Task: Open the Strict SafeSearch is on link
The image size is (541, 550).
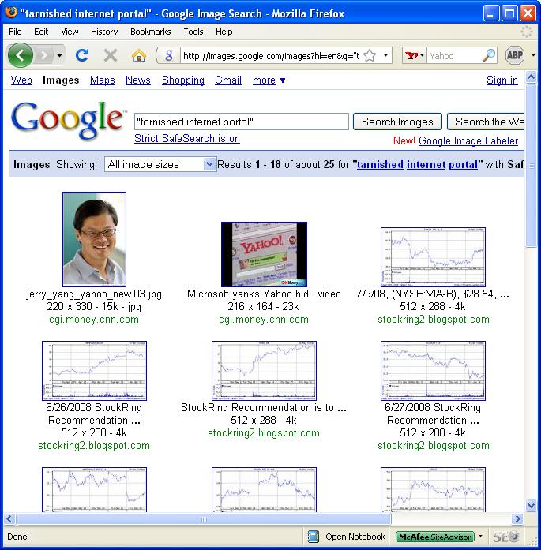Action: (x=187, y=139)
